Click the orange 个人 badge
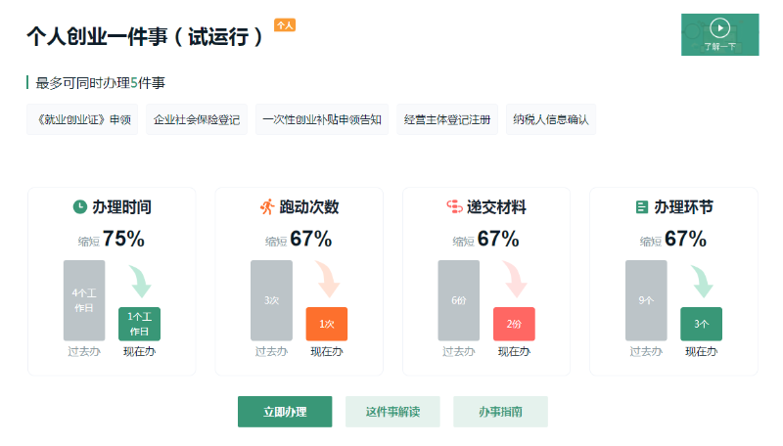Screen dimensions: 783x446 click(285, 25)
